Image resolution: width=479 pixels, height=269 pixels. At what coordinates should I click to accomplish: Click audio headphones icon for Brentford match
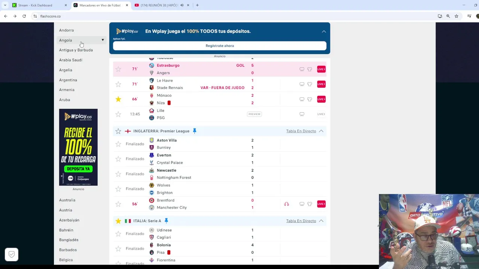tap(287, 204)
